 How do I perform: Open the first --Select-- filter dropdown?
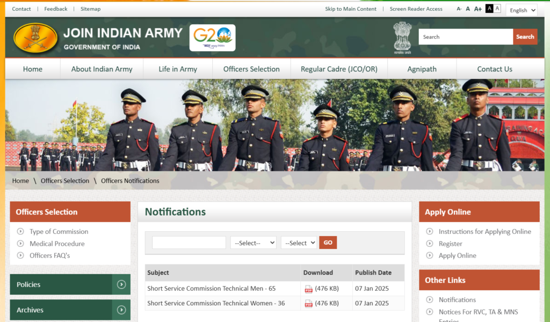[253, 242]
